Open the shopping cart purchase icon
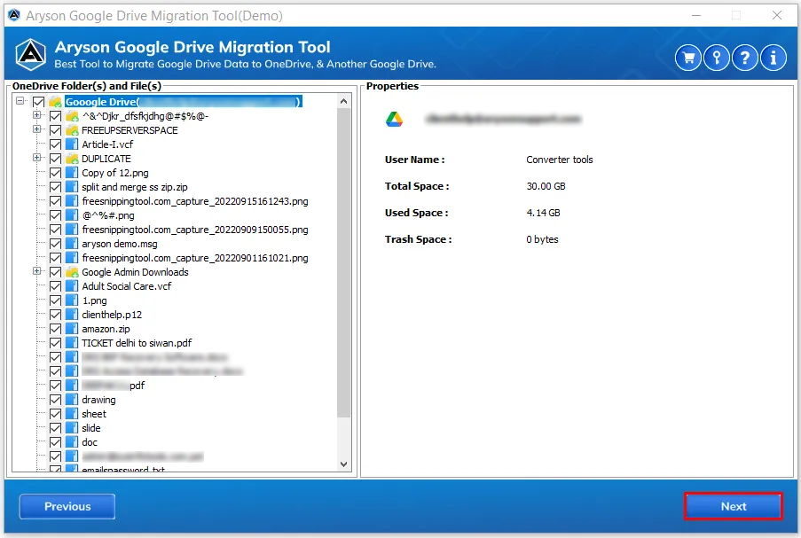 [x=688, y=58]
